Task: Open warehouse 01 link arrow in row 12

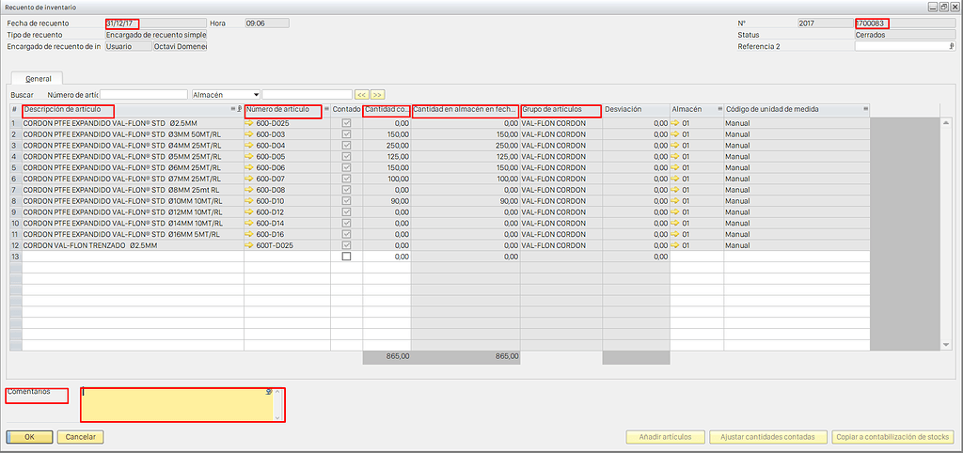Action: point(675,245)
